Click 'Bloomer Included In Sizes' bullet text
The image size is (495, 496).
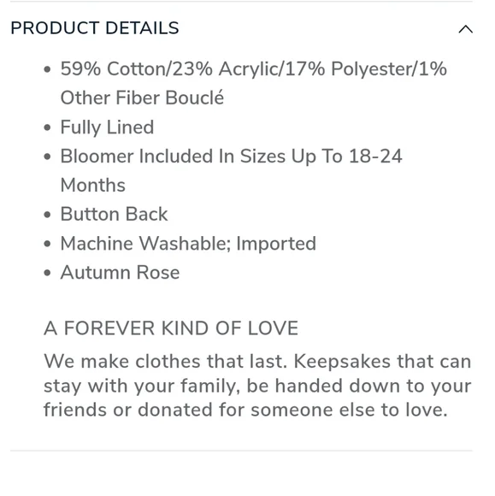coord(231,156)
